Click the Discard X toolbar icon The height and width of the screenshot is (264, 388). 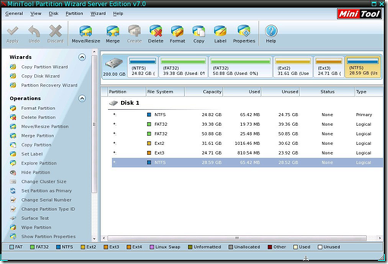55,31
